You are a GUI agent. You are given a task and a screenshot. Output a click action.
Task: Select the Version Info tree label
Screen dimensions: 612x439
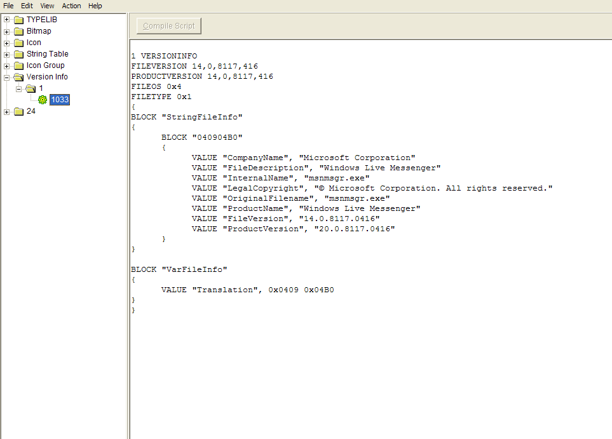(x=47, y=77)
